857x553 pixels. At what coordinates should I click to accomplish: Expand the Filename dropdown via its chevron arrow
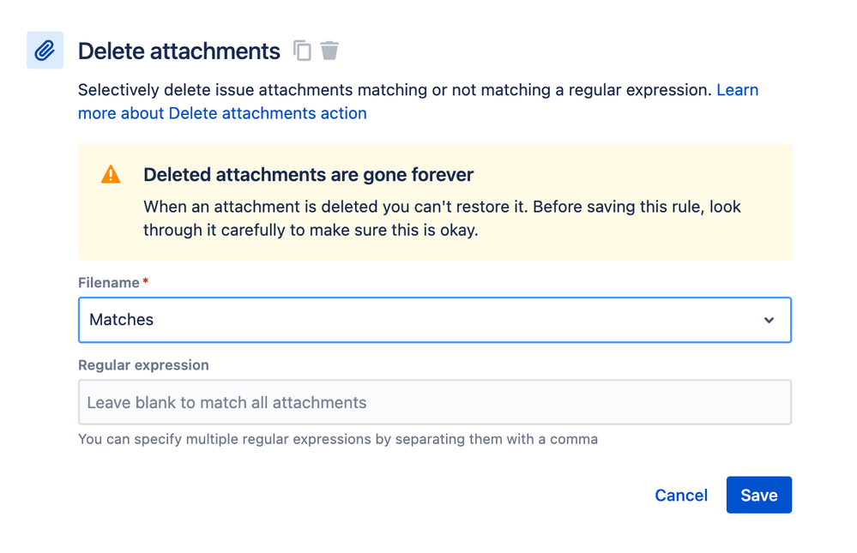[769, 320]
